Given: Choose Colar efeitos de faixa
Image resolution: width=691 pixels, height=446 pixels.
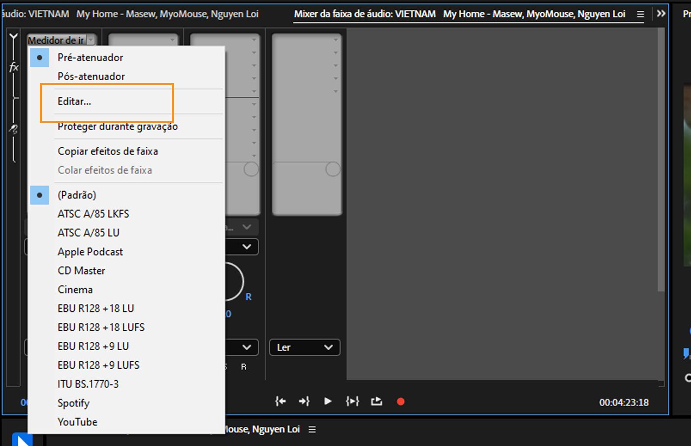Looking at the screenshot, I should [x=126, y=170].
